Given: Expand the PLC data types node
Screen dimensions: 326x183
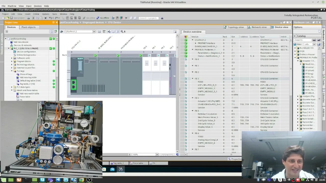Looking at the screenshot, I should [x=12, y=87].
